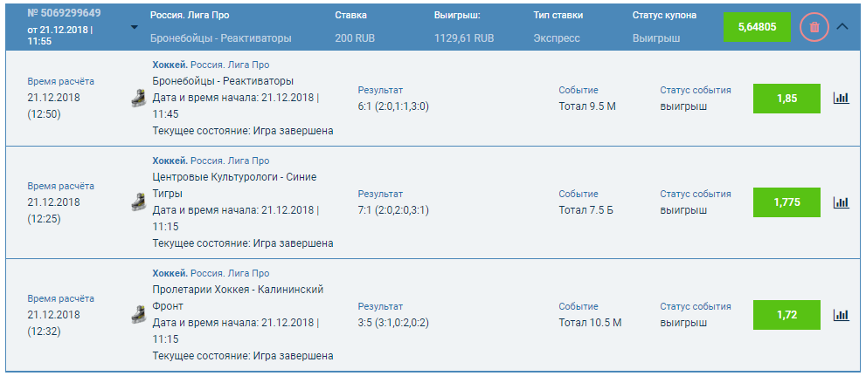This screenshot has height=376, width=866.
Task: Click the 1,775 odds box
Action: 786,202
